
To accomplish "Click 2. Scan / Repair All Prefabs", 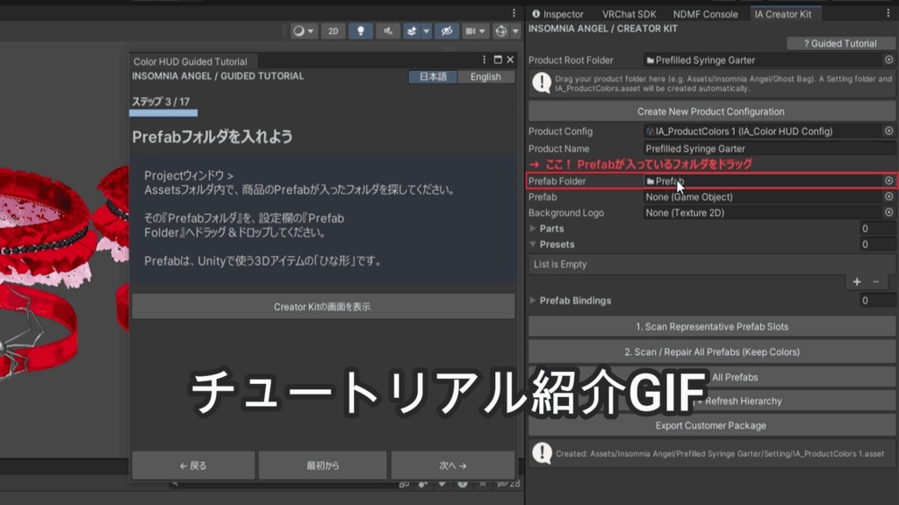I will pos(712,352).
